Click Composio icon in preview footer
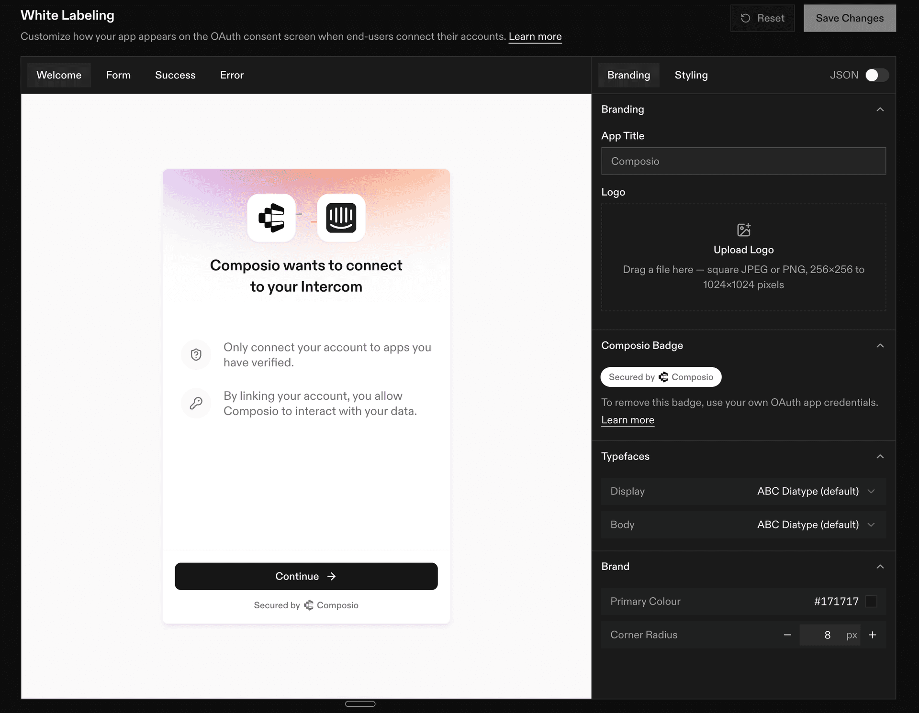Screen dimensions: 919x713 (x=309, y=605)
